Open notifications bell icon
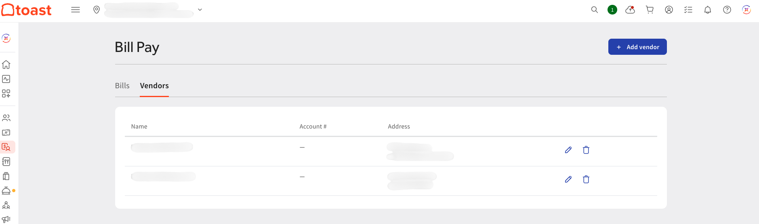This screenshot has width=759, height=224. (x=708, y=10)
